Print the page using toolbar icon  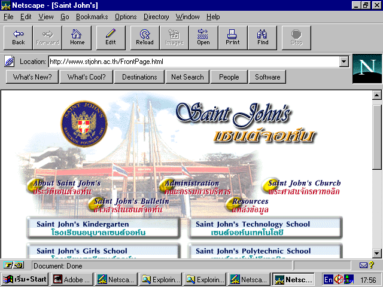tap(233, 38)
